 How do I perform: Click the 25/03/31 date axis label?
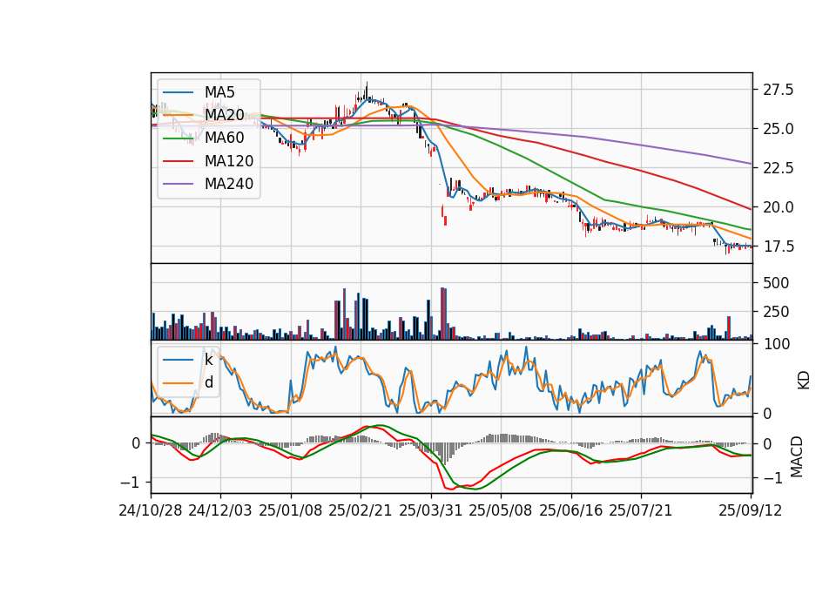pos(431,510)
